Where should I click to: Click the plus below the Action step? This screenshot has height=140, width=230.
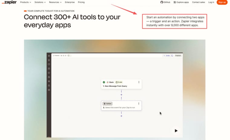click(x=121, y=116)
